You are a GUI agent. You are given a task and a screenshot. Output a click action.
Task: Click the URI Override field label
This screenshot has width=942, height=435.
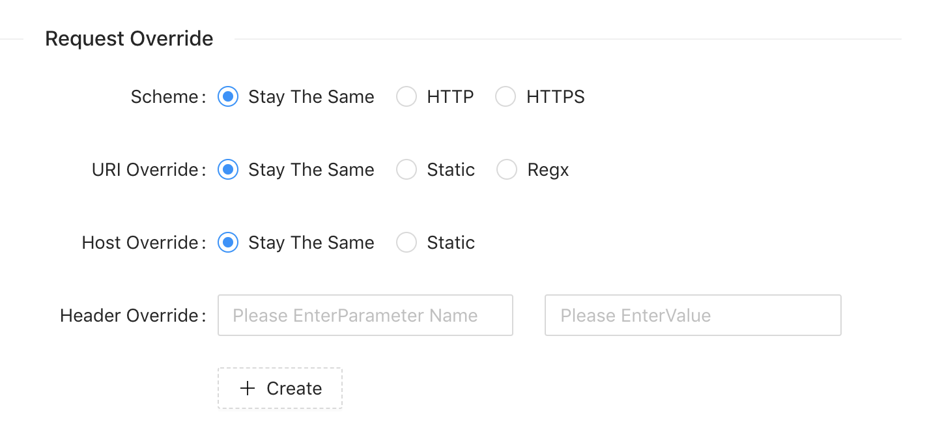coord(145,170)
